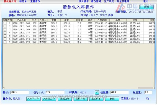Open the 班长操作 menu

pos(84,1)
